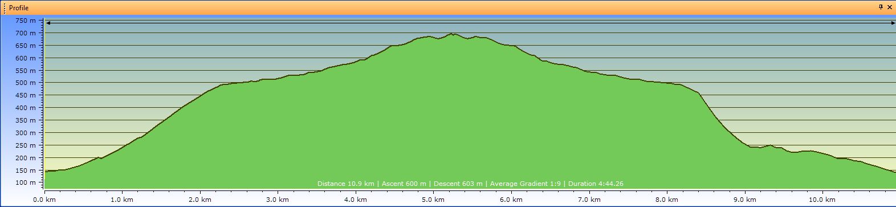Click the left arrowhead of range bar
The width and height of the screenshot is (896, 207).
tap(49, 23)
